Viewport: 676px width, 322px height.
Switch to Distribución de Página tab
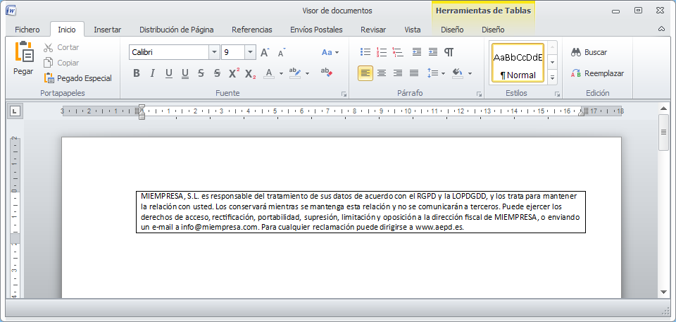coord(176,30)
